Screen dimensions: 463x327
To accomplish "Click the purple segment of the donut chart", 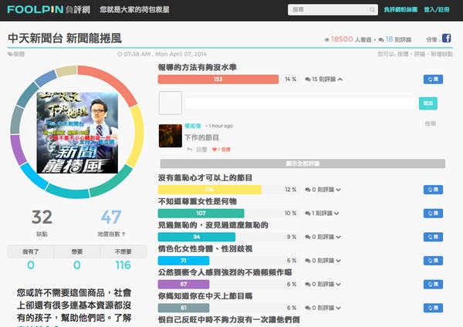I will (x=18, y=150).
